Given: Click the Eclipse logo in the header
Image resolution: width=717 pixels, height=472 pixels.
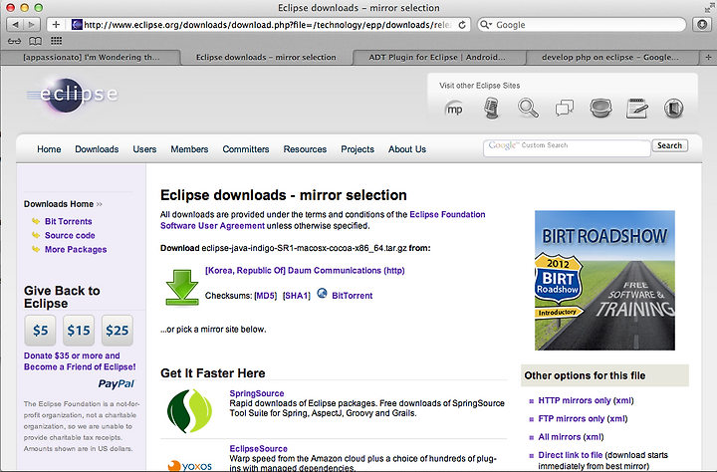Looking at the screenshot, I should [72, 95].
